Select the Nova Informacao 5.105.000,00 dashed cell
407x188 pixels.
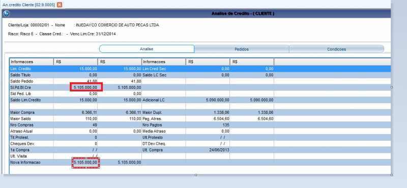point(85,163)
